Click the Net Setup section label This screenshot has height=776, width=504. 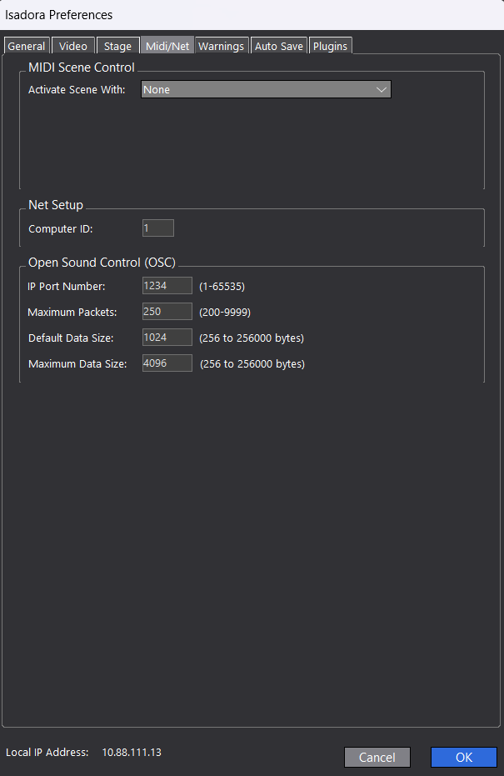tap(56, 205)
